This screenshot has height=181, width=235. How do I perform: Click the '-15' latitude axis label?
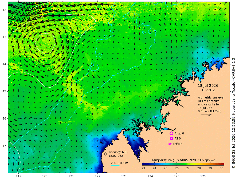point(4,91)
